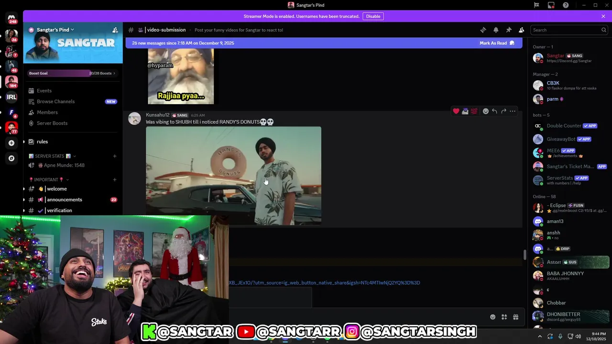Open MEE6 bot in member list
This screenshot has height=344, width=612.
pos(571,153)
